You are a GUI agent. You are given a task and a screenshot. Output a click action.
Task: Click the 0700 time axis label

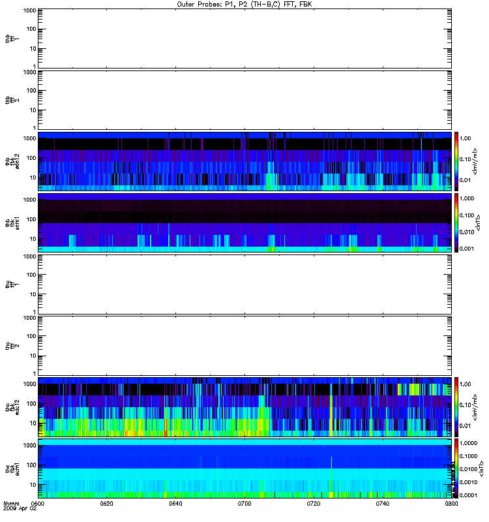click(244, 503)
